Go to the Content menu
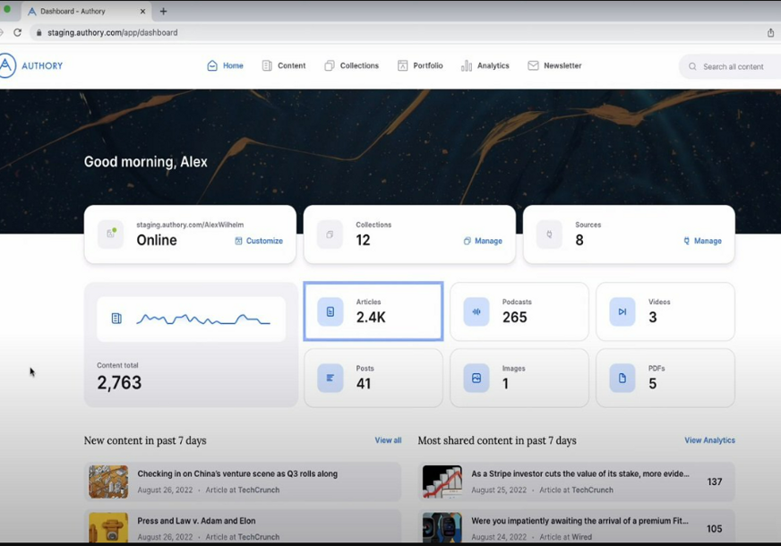Image resolution: width=781 pixels, height=546 pixels. point(283,65)
